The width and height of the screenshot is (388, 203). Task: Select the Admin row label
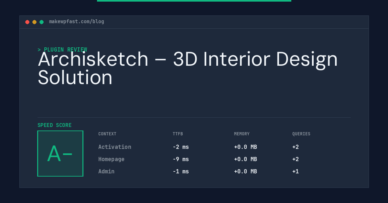(106, 171)
